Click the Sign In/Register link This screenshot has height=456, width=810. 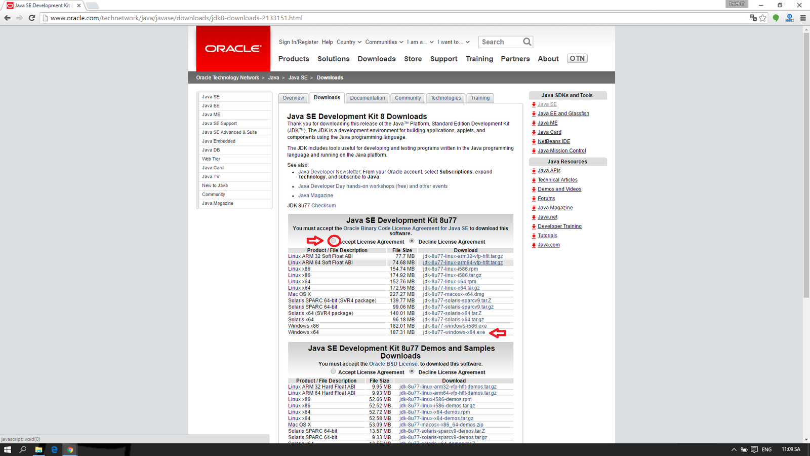click(x=299, y=42)
